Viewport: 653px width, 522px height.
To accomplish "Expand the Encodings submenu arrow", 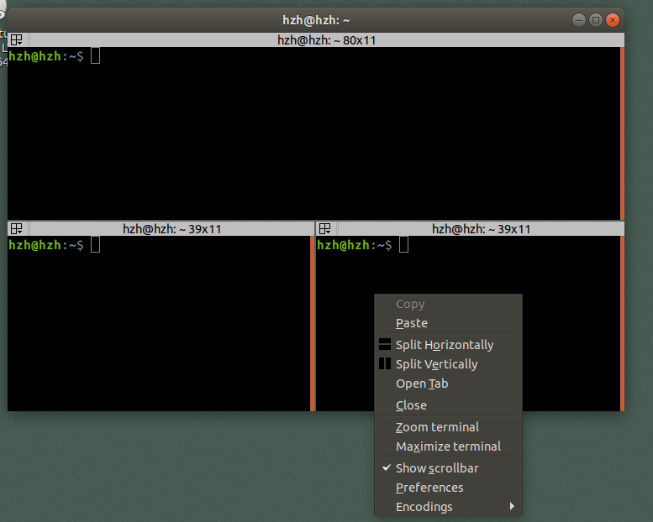I will (x=512, y=506).
